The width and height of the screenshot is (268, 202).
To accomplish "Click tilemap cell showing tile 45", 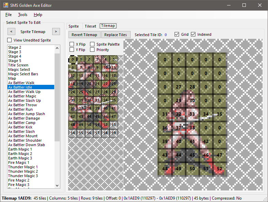I will click(x=192, y=155).
